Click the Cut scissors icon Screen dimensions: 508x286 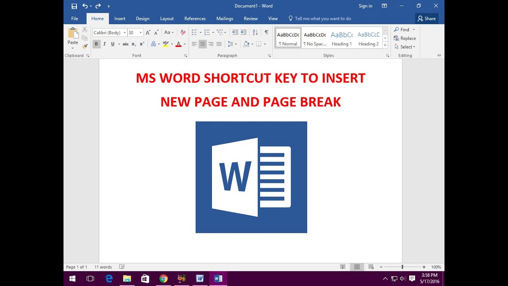[x=85, y=30]
